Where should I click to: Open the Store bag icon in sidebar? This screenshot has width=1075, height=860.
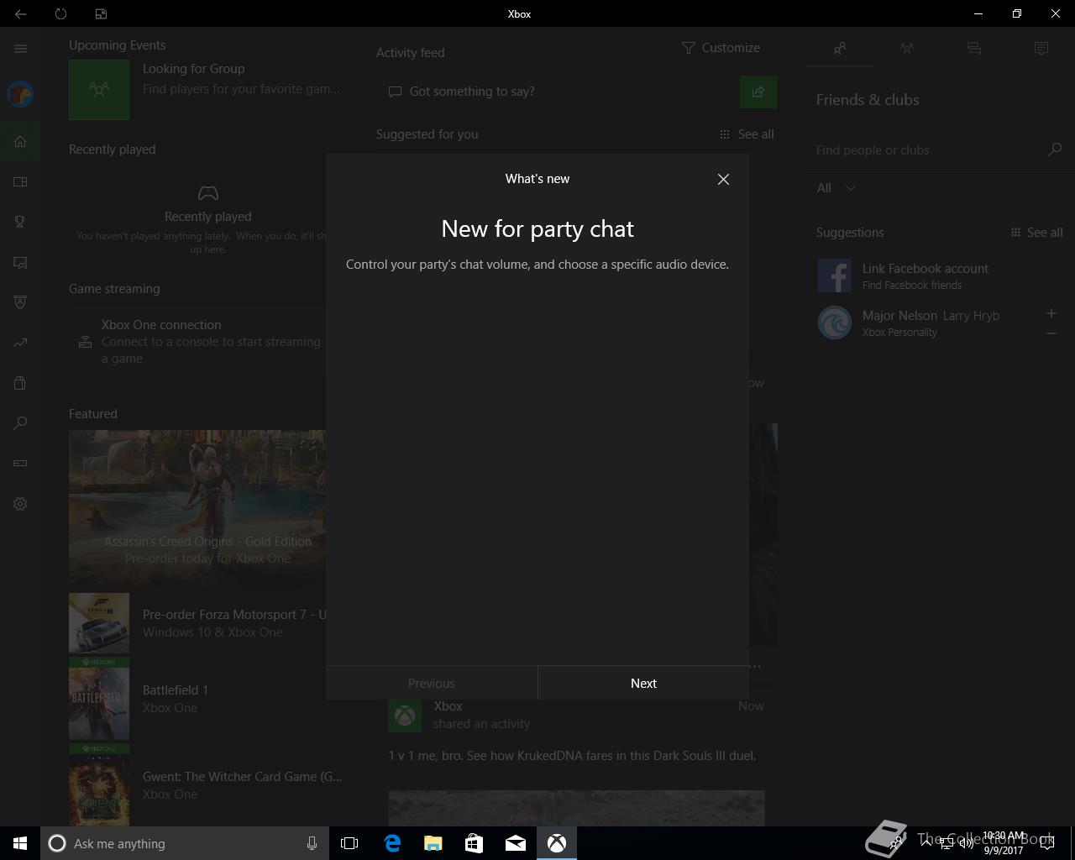click(x=20, y=383)
